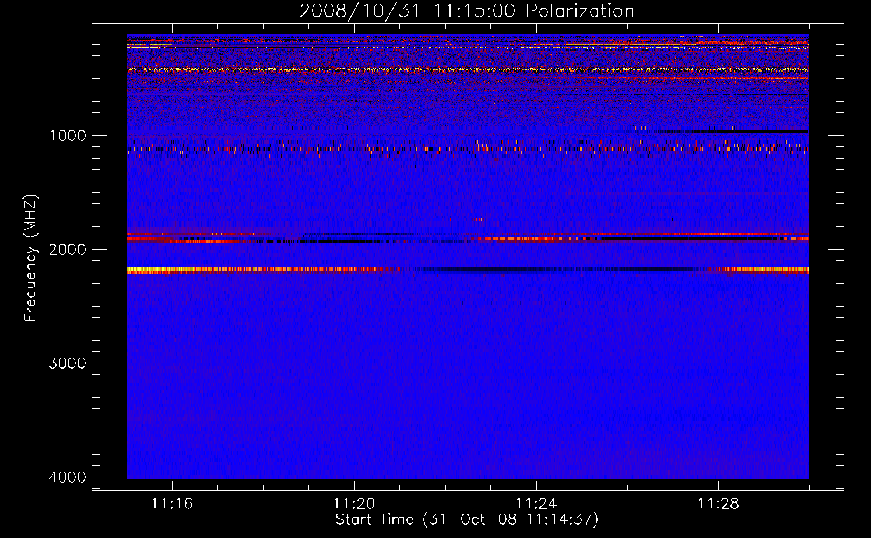Click the dark segment of the 2200 MHz band

coord(557,269)
